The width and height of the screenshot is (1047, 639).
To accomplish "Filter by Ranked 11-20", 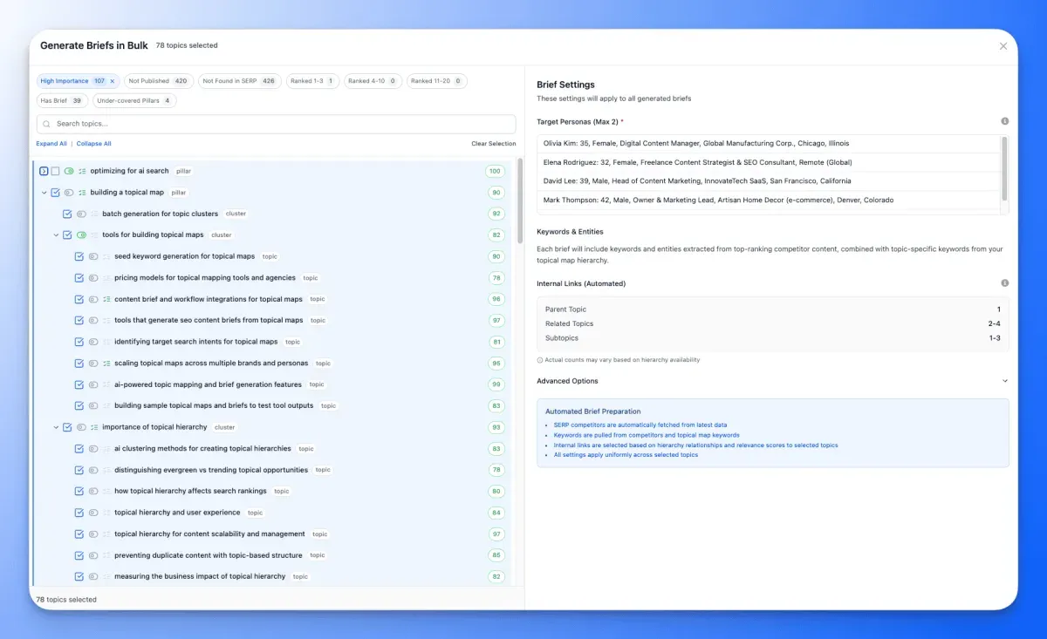I will 436,81.
